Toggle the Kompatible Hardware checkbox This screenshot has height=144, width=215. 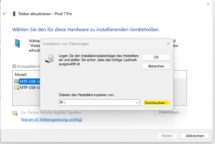14,66
